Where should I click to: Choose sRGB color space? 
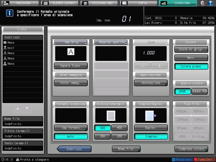click(x=183, y=91)
